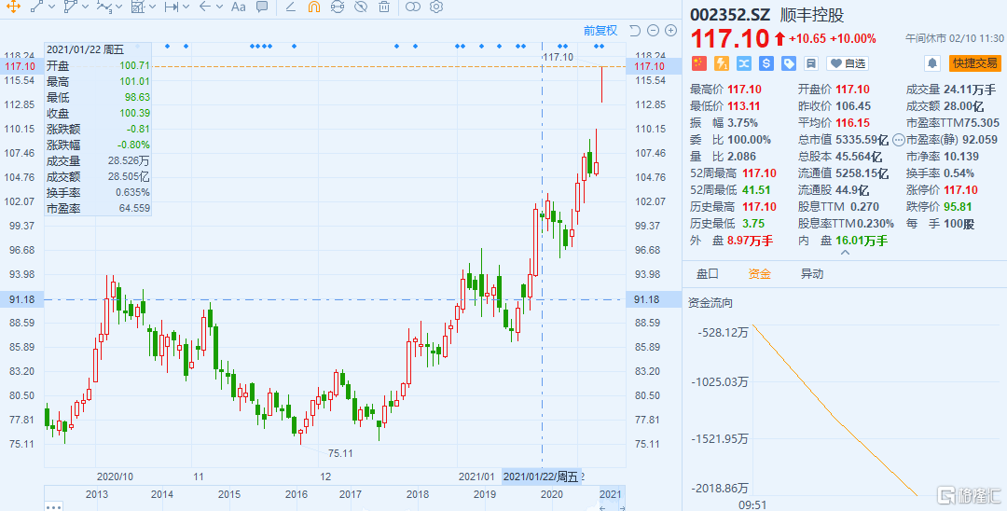Click the orange lightning Level-1 icon

(721, 62)
